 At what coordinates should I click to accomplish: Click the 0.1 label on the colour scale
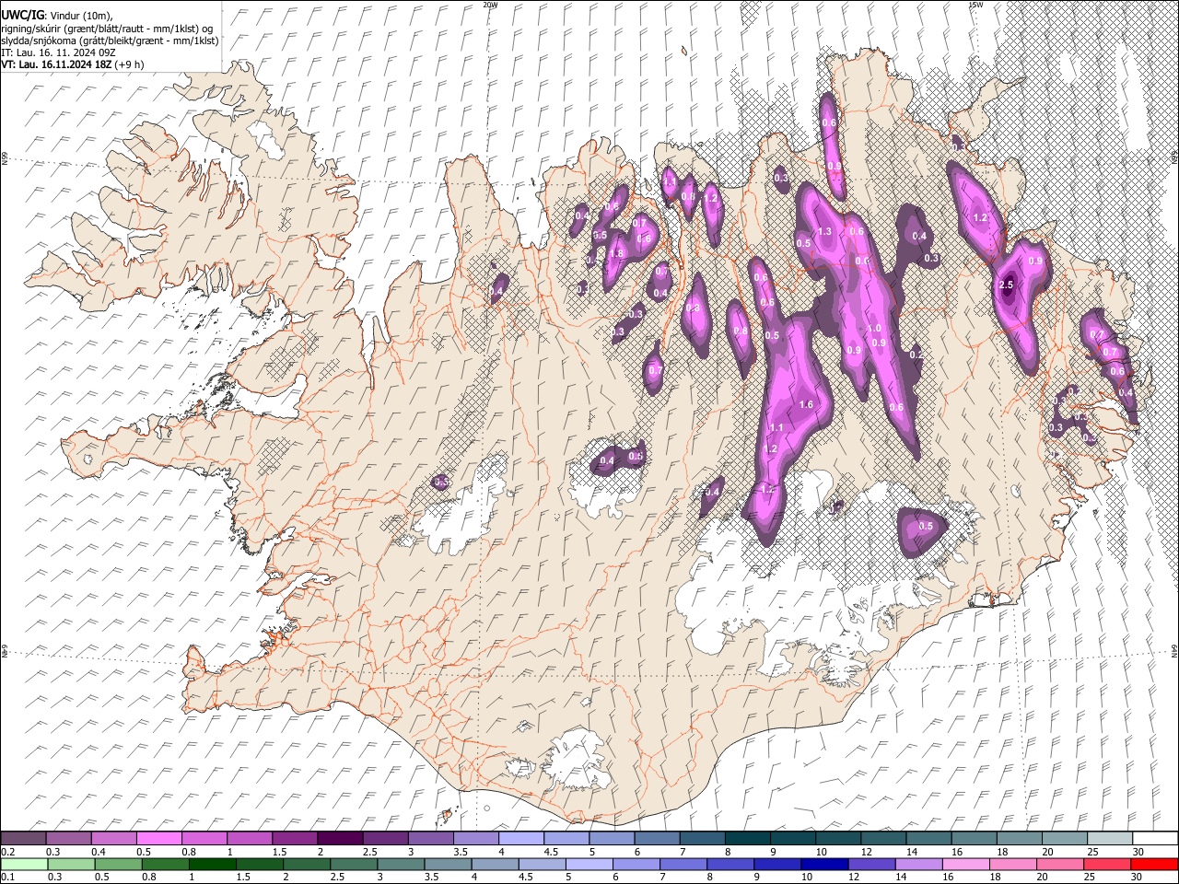pyautogui.click(x=7, y=877)
